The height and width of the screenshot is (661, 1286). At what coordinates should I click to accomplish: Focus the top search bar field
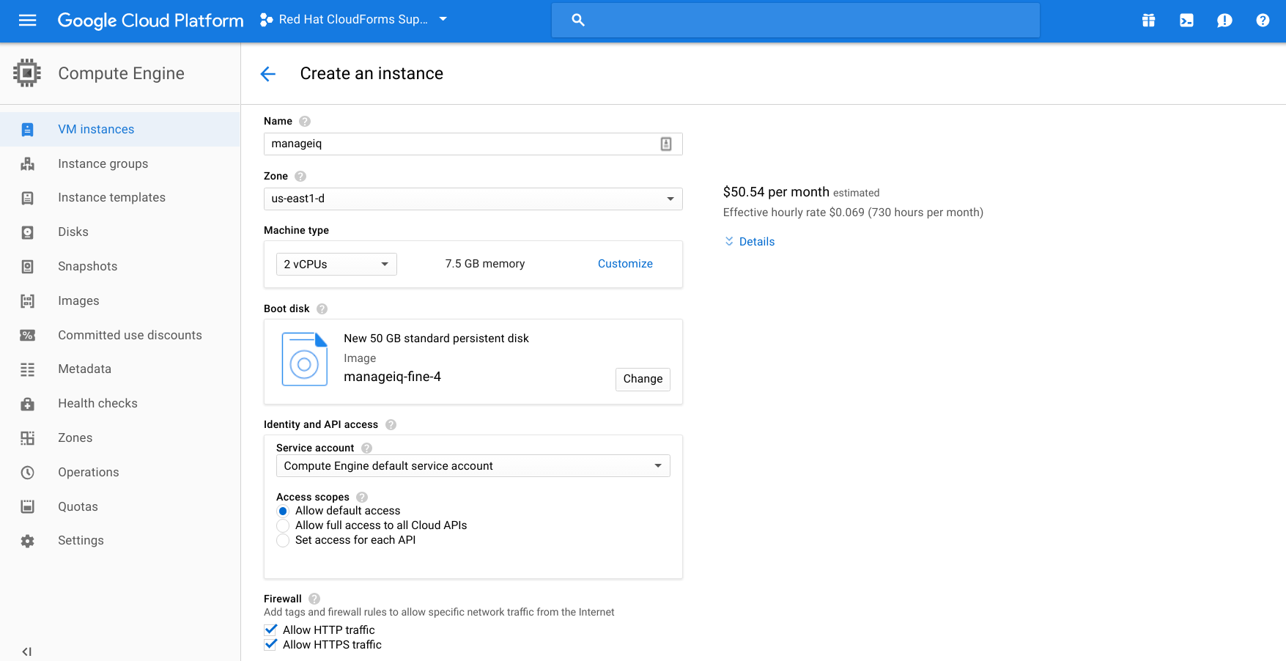(x=795, y=20)
